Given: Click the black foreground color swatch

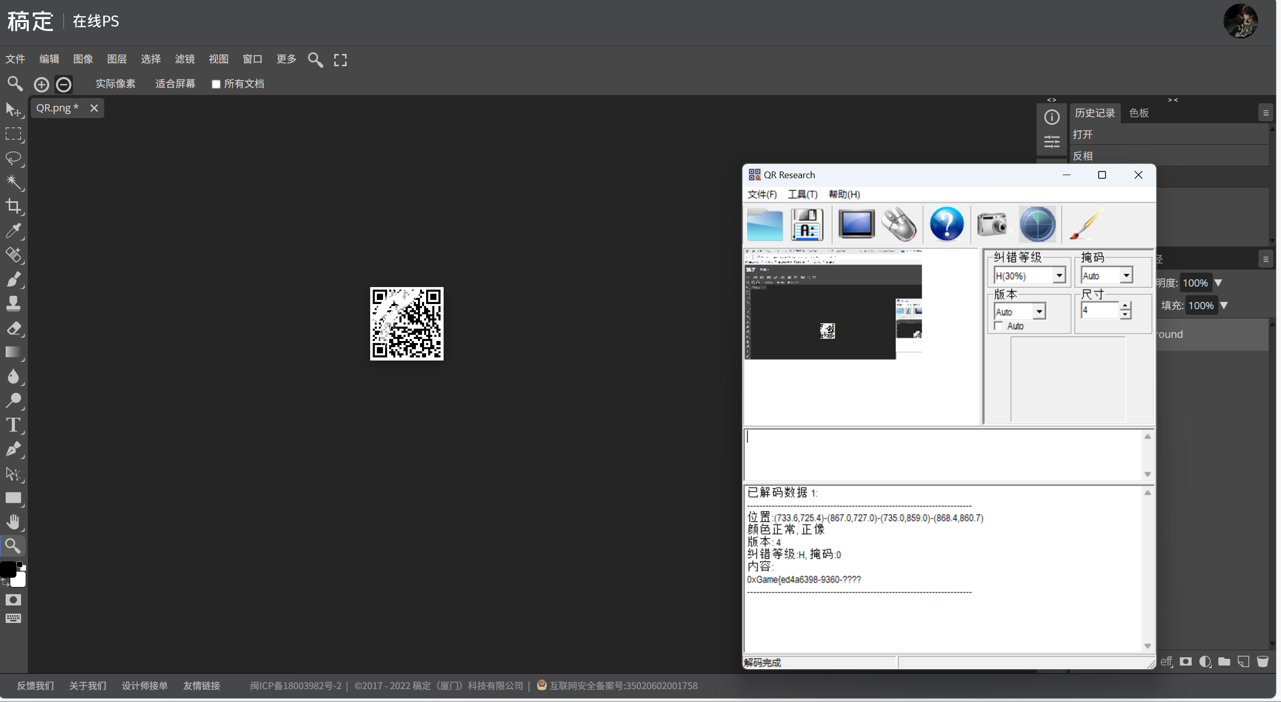Looking at the screenshot, I should 8,569.
